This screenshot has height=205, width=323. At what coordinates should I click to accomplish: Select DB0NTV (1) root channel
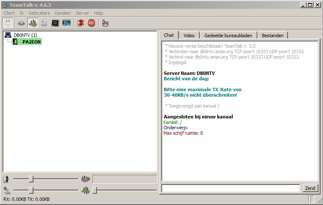click(25, 35)
